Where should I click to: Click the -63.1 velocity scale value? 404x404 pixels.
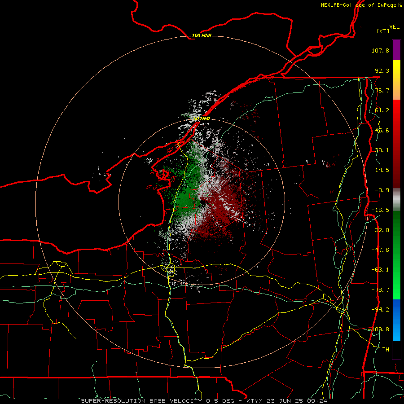tap(380, 270)
